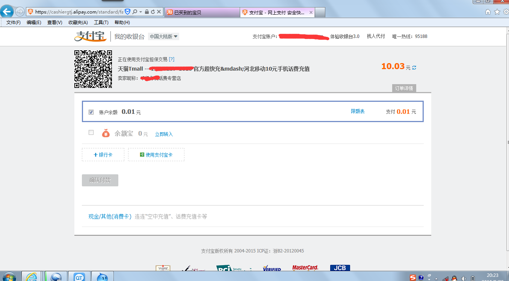Image resolution: width=509 pixels, height=281 pixels.
Task: Check the 余额宝 checkbox
Action: click(x=91, y=133)
